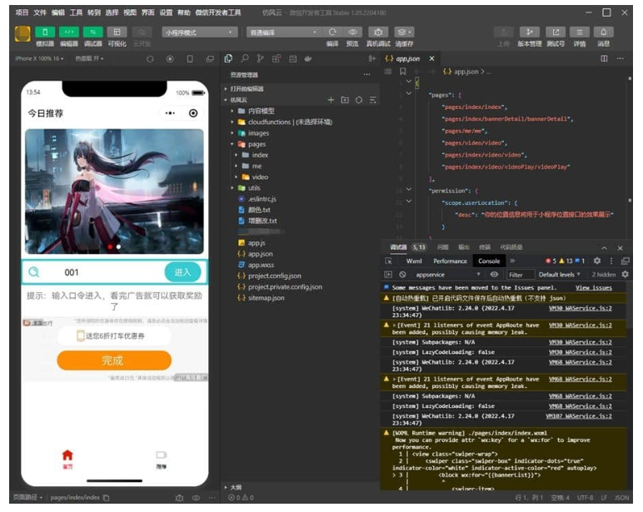
Task: Click the new file plus icon
Action: pos(331,99)
